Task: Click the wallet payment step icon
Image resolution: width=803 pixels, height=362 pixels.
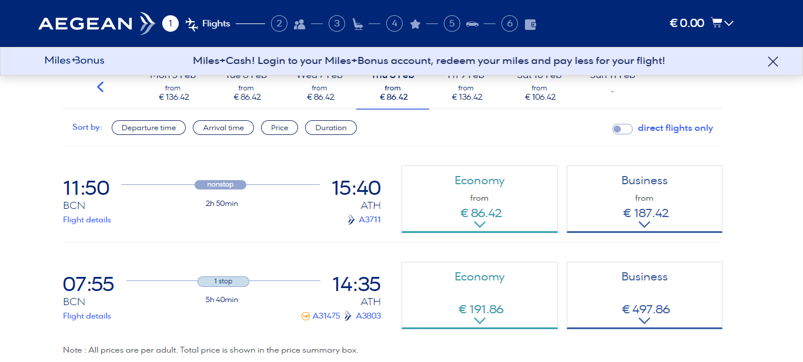Action: tap(530, 24)
